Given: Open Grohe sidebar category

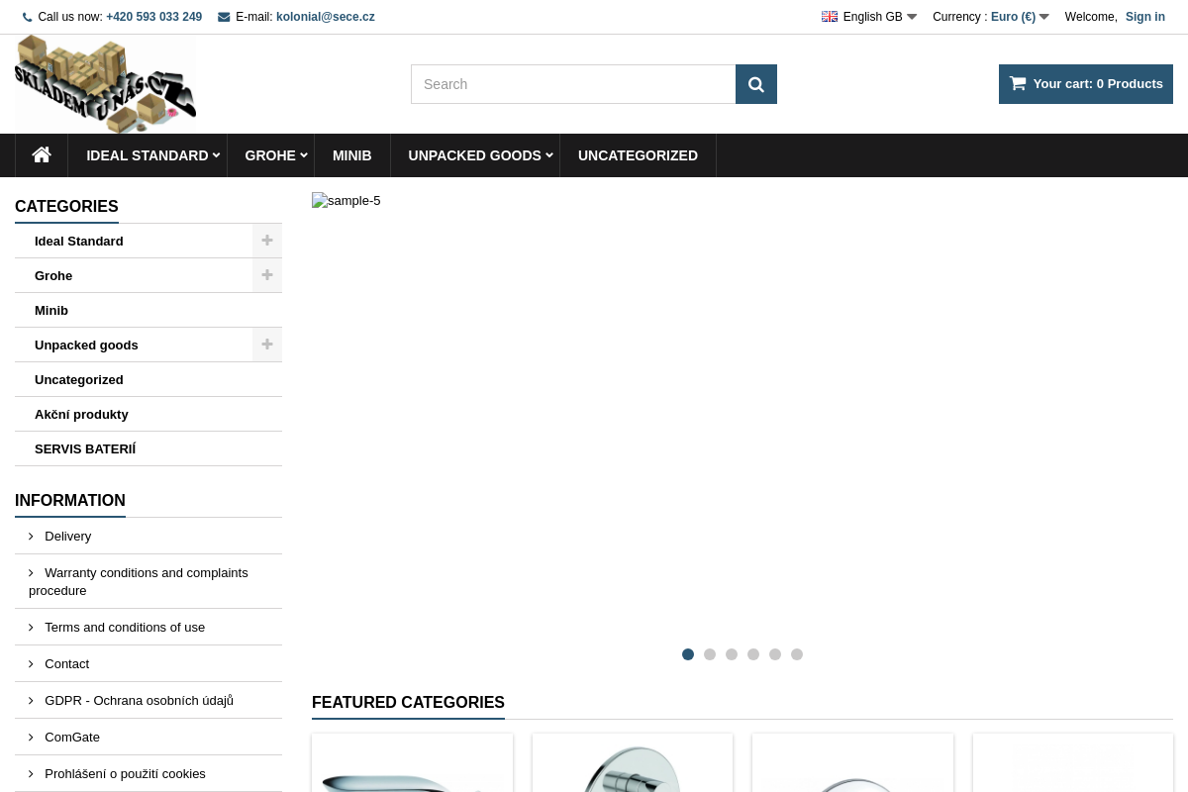Looking at the screenshot, I should coord(53,275).
